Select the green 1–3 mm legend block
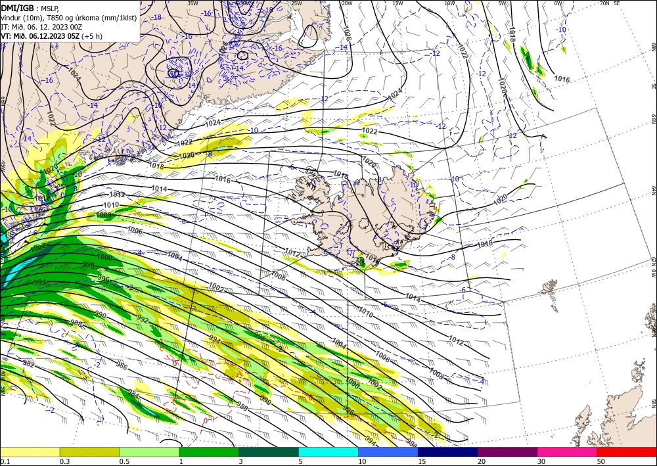The image size is (657, 466). coord(209,452)
